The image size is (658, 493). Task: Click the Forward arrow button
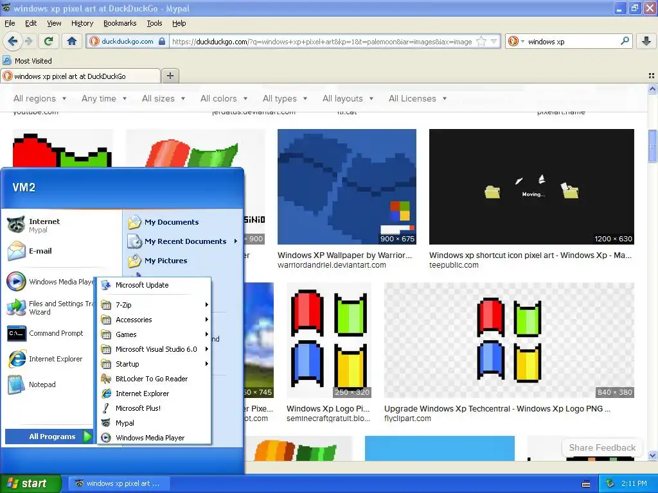[x=28, y=41]
